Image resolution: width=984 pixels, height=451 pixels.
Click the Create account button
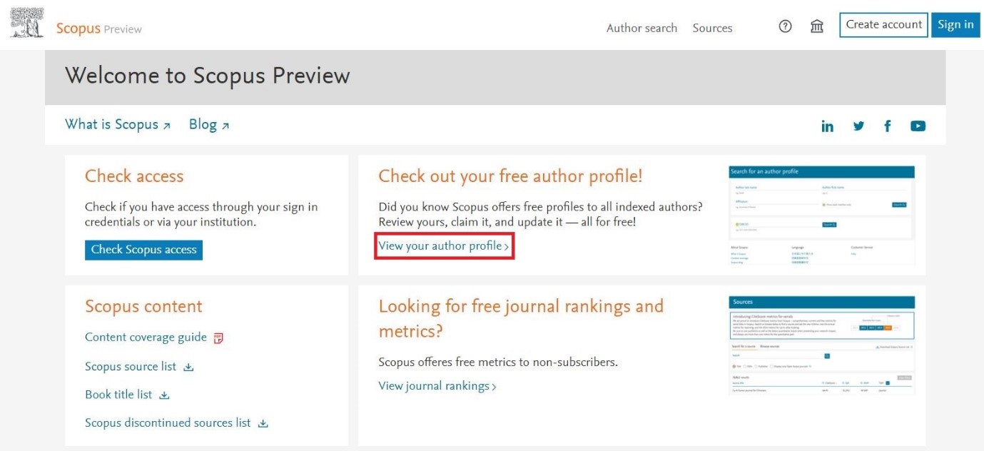point(884,25)
